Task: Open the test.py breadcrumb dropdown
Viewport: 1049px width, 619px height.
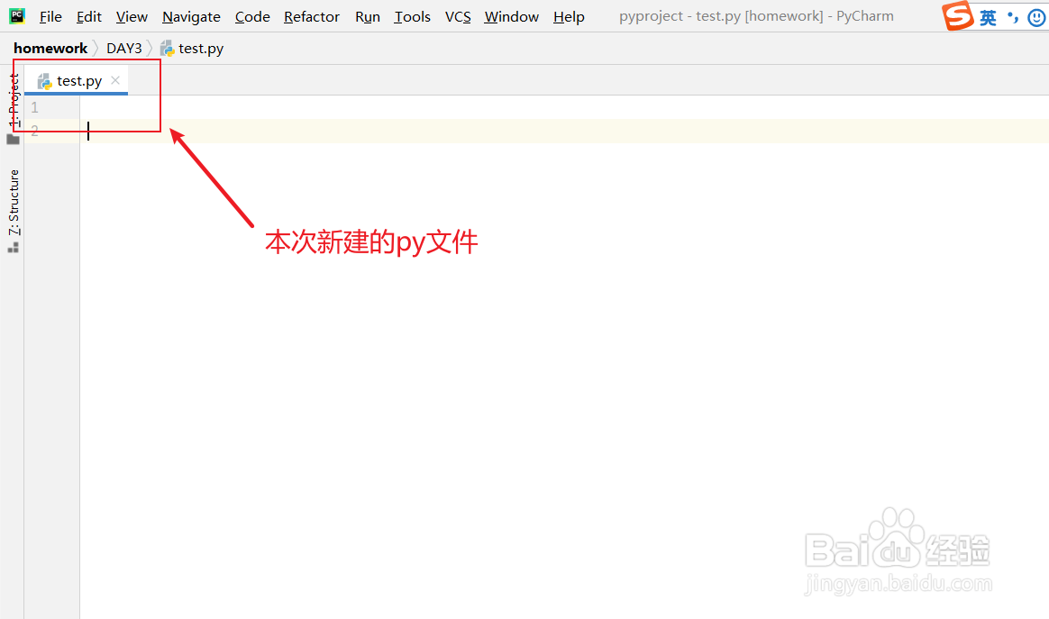Action: tap(200, 48)
